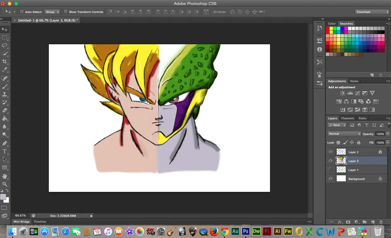Image resolution: width=391 pixels, height=238 pixels.
Task: Select the Hand tool
Action: pos(5,176)
